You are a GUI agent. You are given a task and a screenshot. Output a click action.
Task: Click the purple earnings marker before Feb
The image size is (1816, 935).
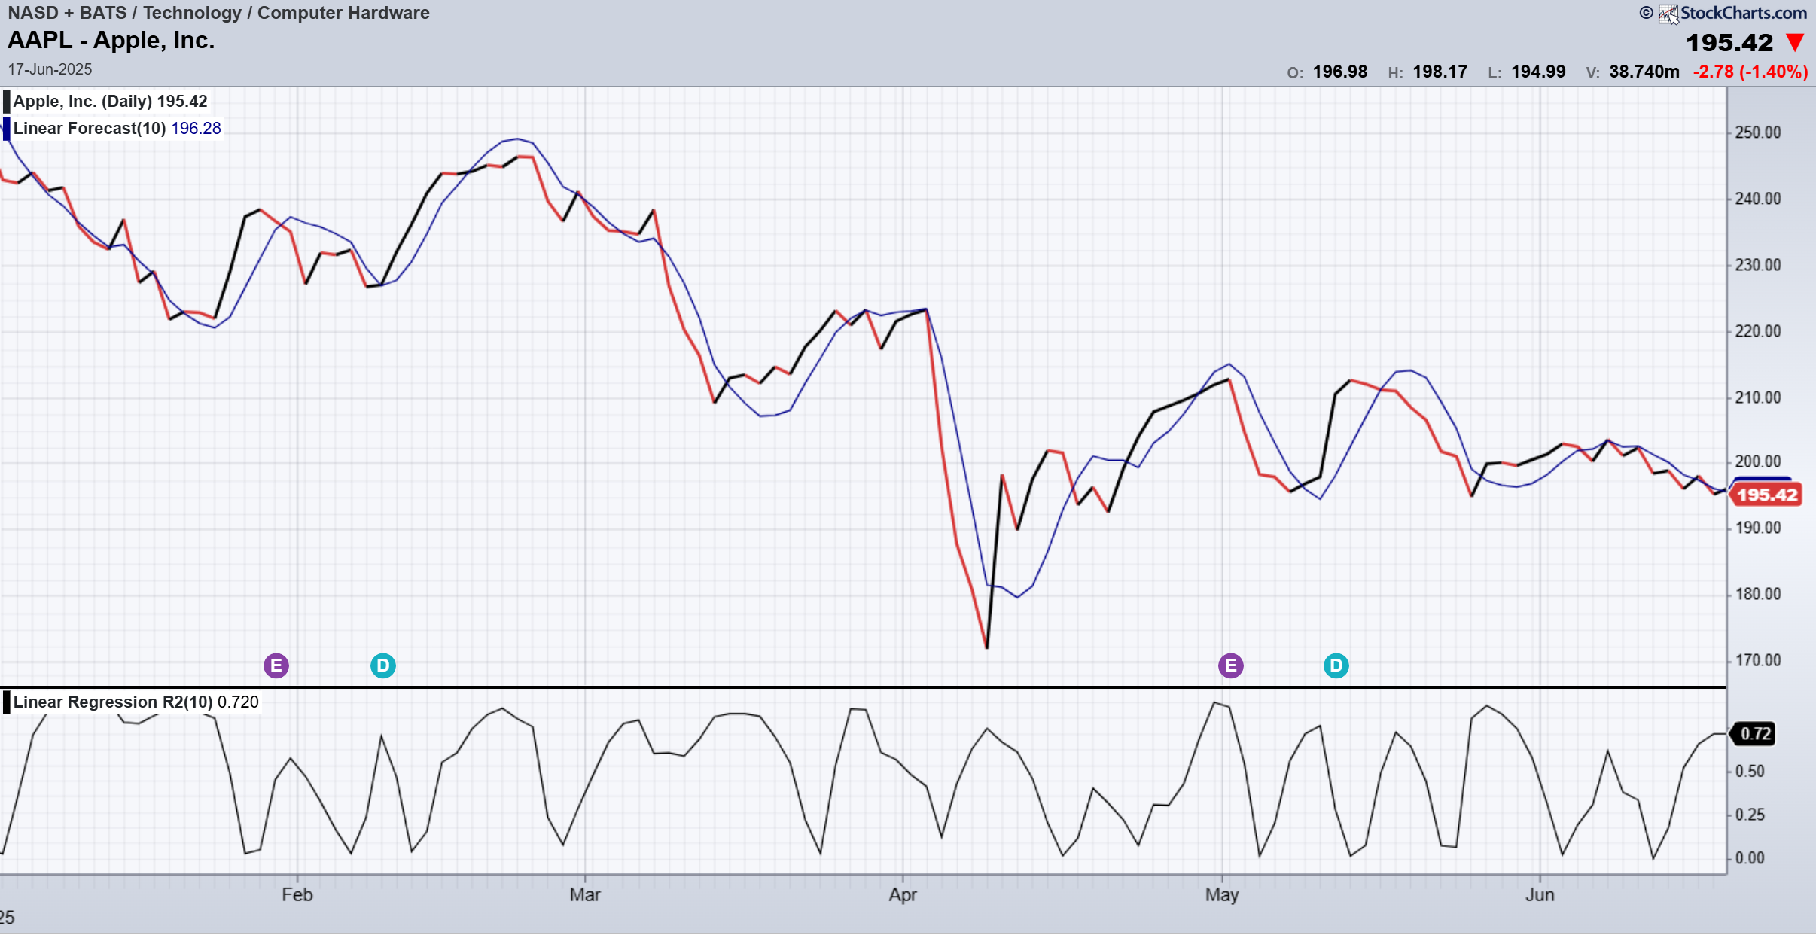click(x=276, y=665)
